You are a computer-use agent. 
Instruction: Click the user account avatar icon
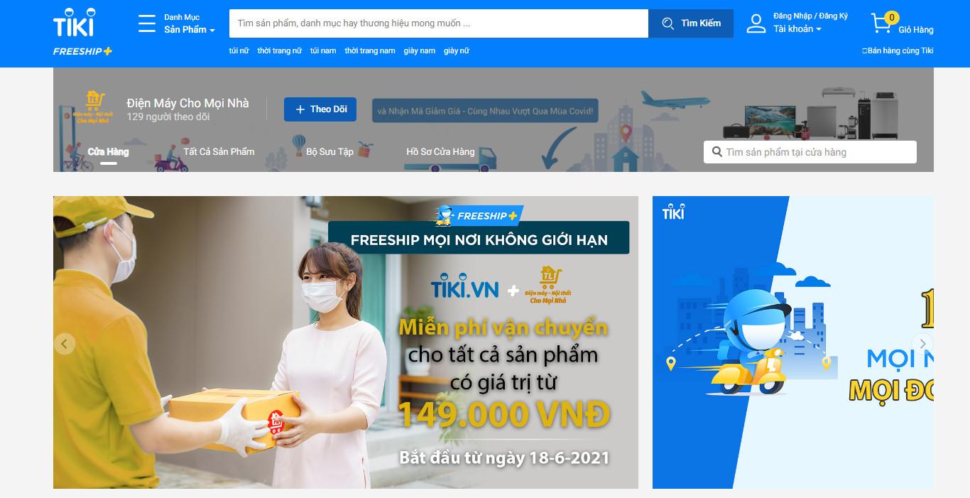(756, 23)
